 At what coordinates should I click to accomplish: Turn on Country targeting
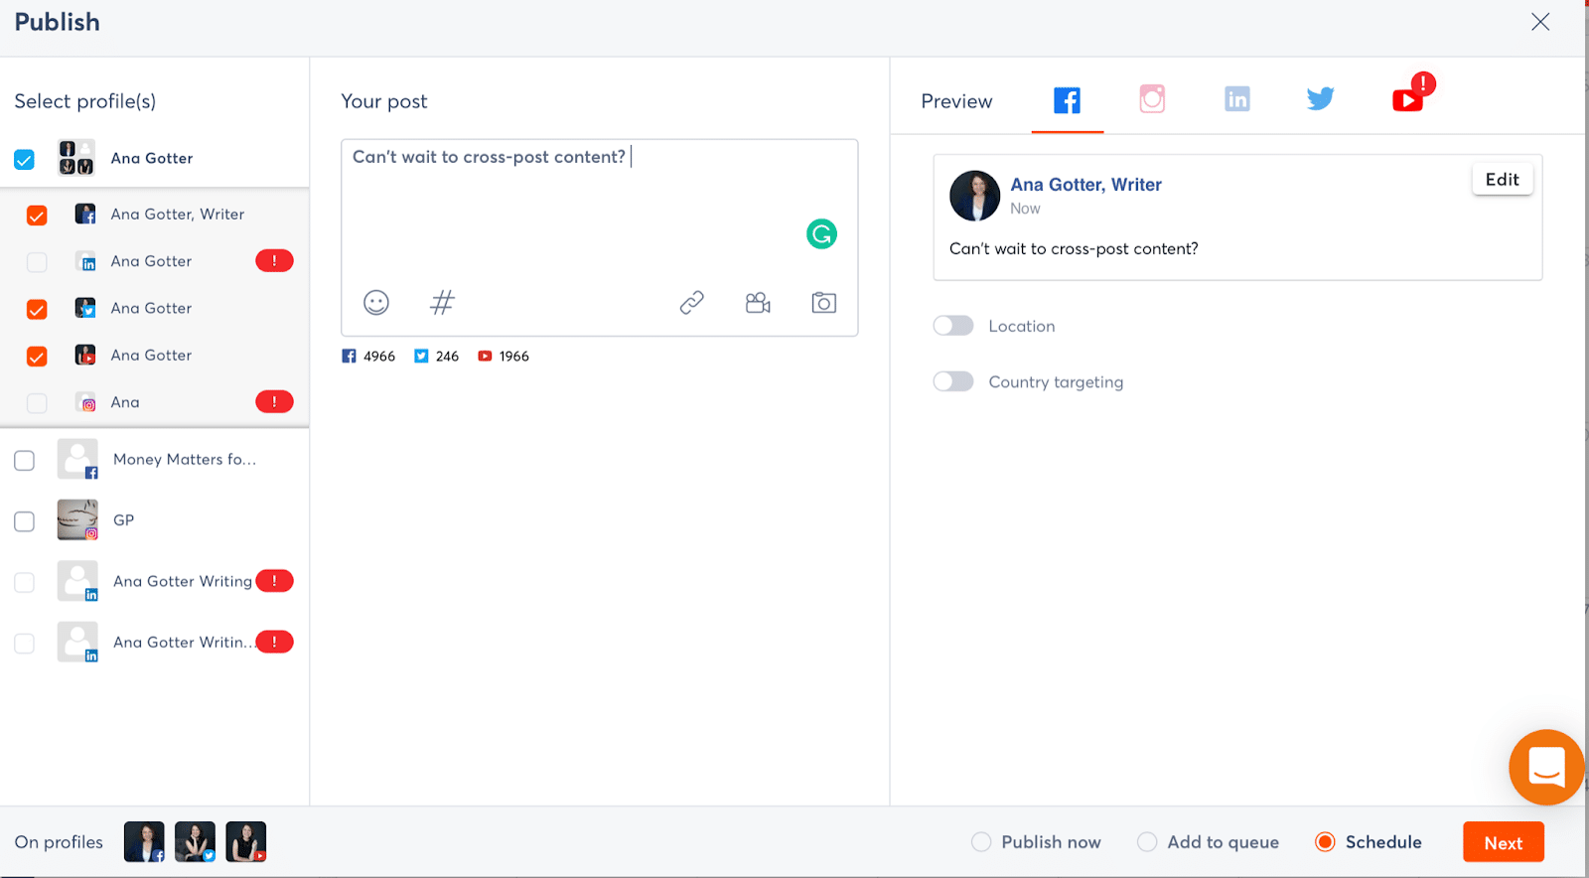tap(953, 382)
